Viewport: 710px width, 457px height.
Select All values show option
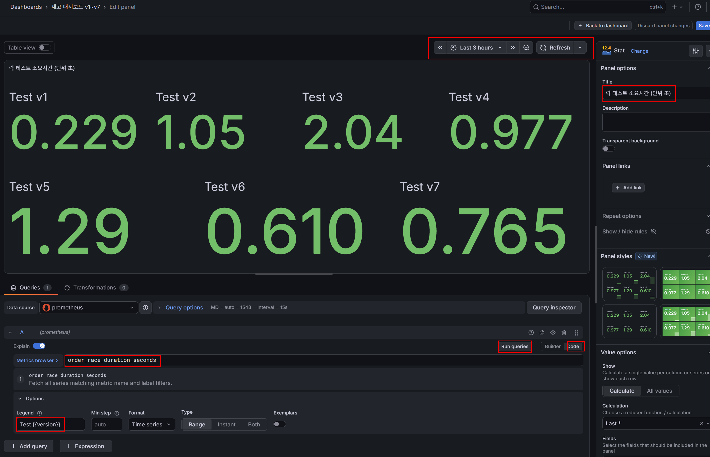click(659, 391)
